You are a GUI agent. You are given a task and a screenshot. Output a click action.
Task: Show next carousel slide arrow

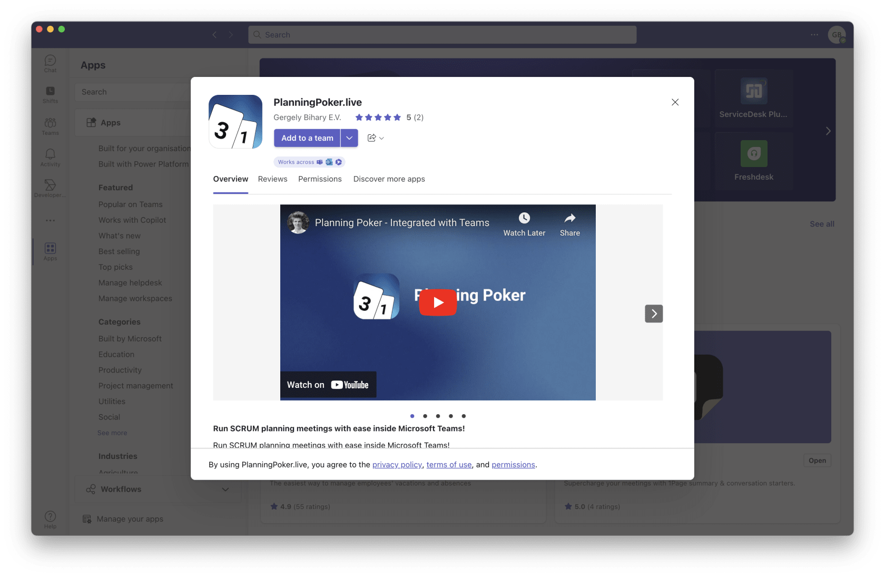[x=654, y=314]
